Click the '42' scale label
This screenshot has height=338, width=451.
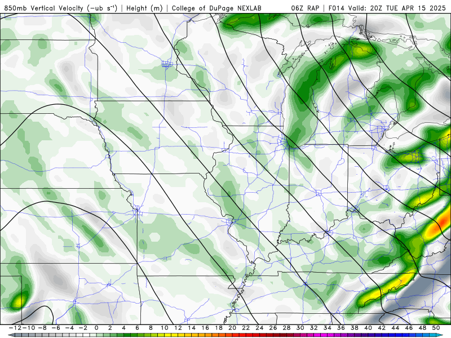(382, 328)
